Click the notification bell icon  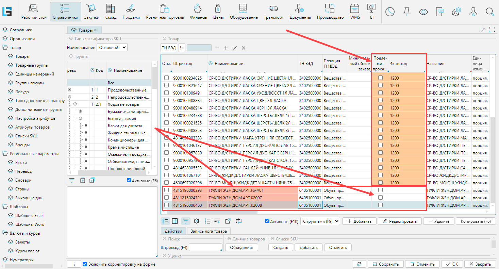(406, 12)
